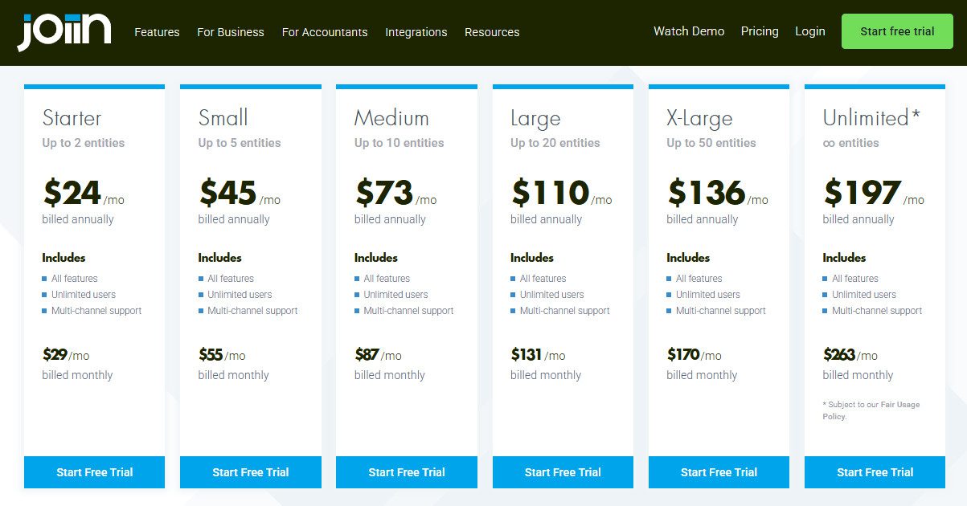Open the Features menu
The image size is (967, 506).
coord(157,32)
